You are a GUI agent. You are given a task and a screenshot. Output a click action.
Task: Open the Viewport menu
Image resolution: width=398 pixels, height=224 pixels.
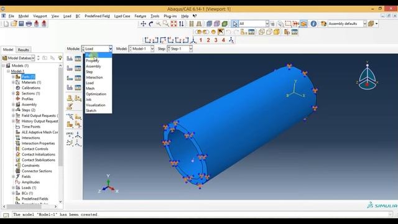pyautogui.click(x=40, y=16)
